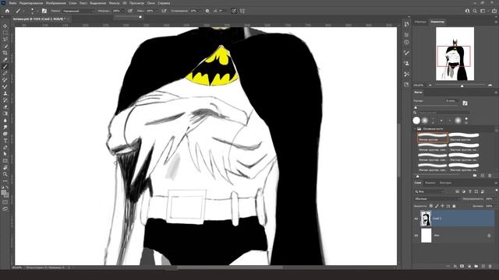Toggle lock transparent pixels
Screen dimensions: 499x280
[x=431, y=206]
